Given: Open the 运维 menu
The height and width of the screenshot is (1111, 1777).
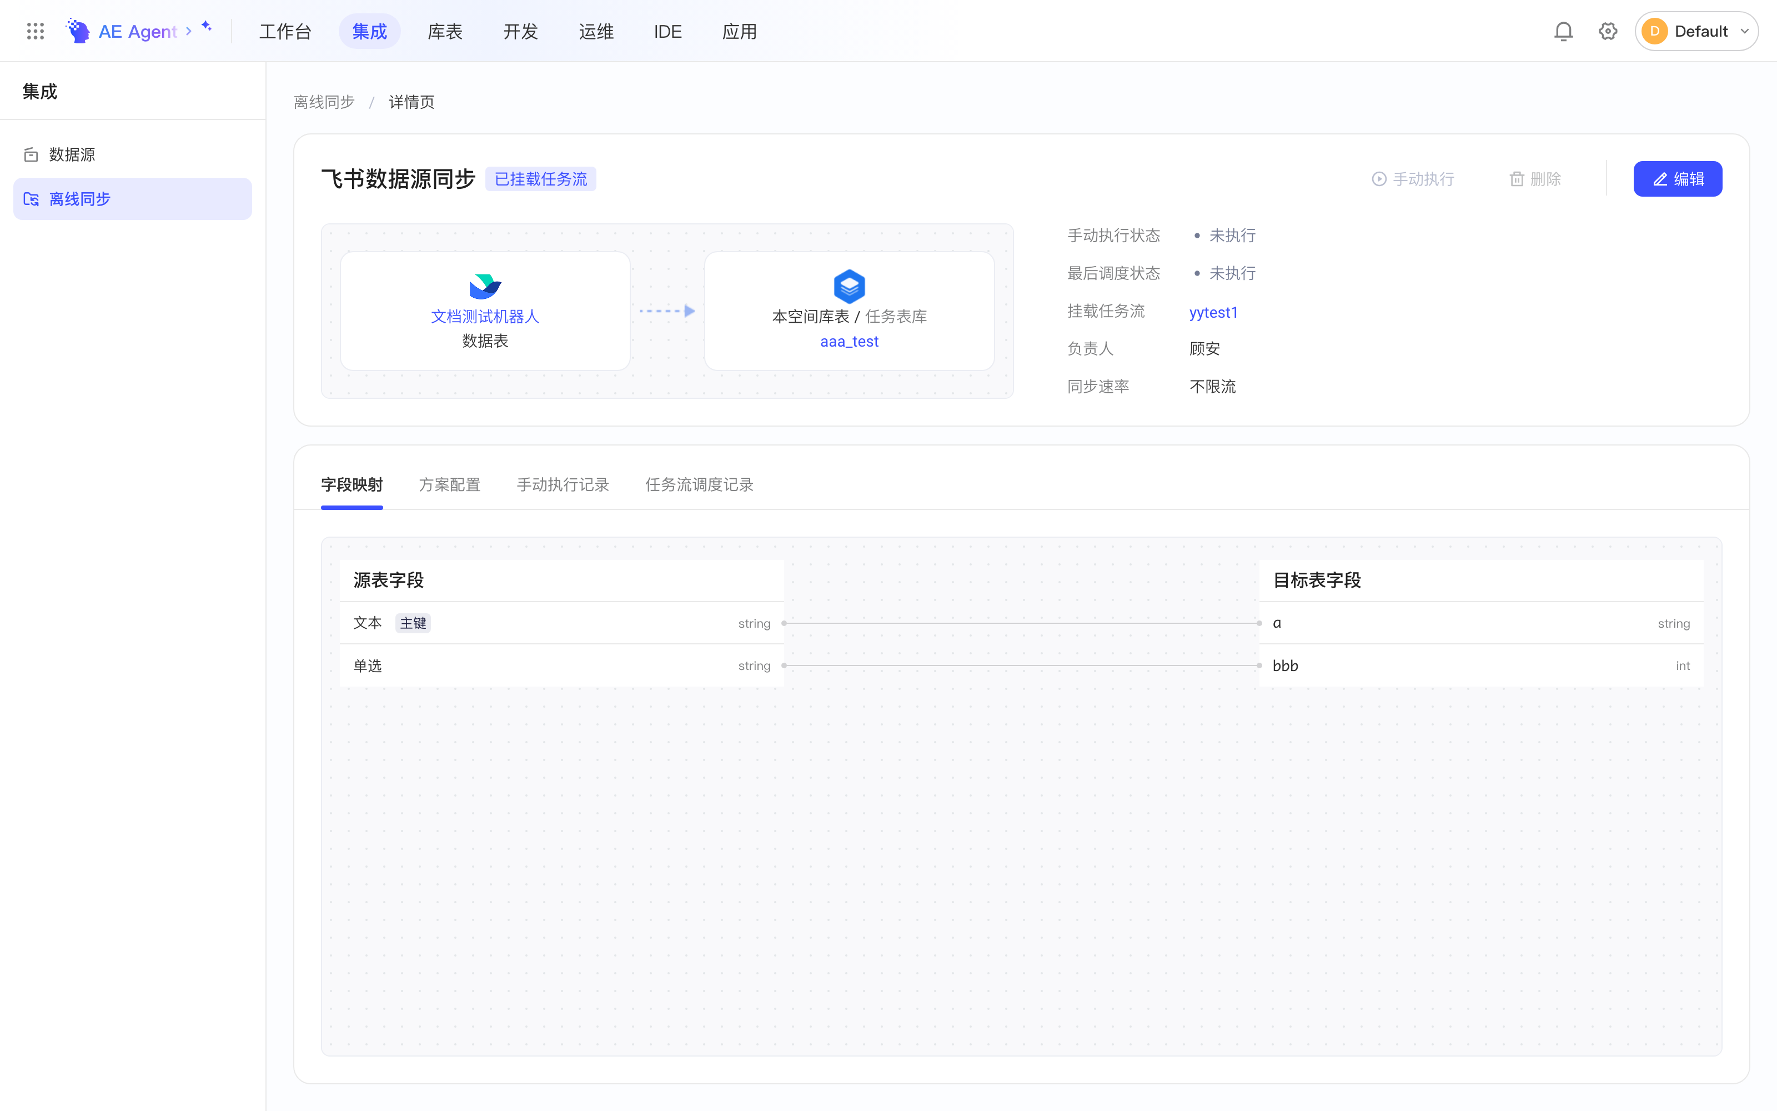Looking at the screenshot, I should point(596,31).
